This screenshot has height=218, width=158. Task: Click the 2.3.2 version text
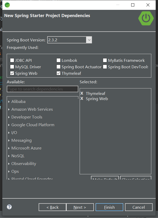(53, 40)
